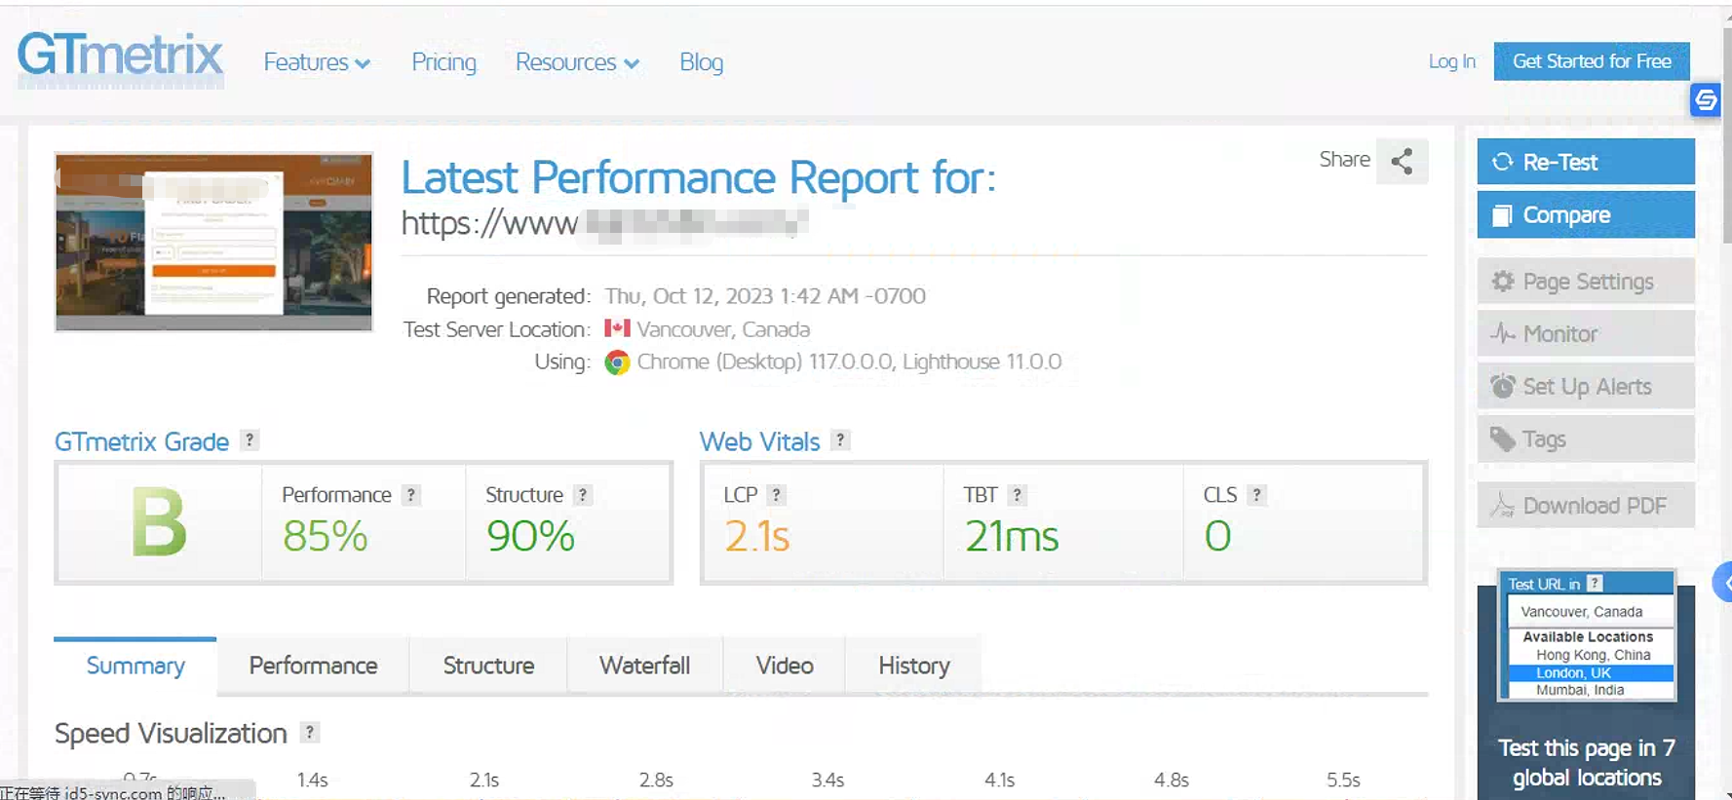Switch to the Waterfall tab

coord(644,666)
